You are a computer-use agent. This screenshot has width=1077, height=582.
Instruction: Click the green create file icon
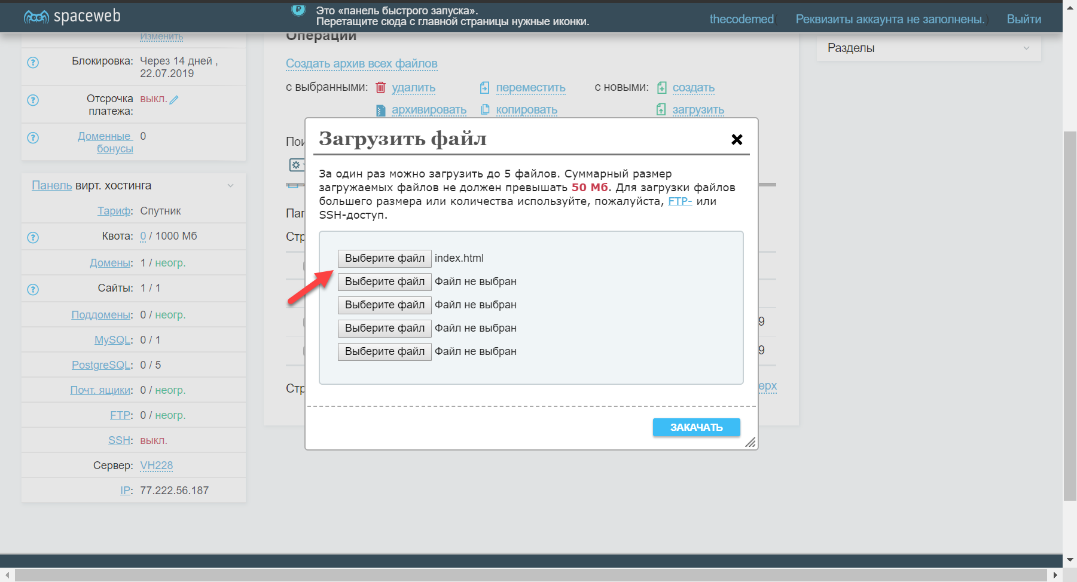coord(661,88)
